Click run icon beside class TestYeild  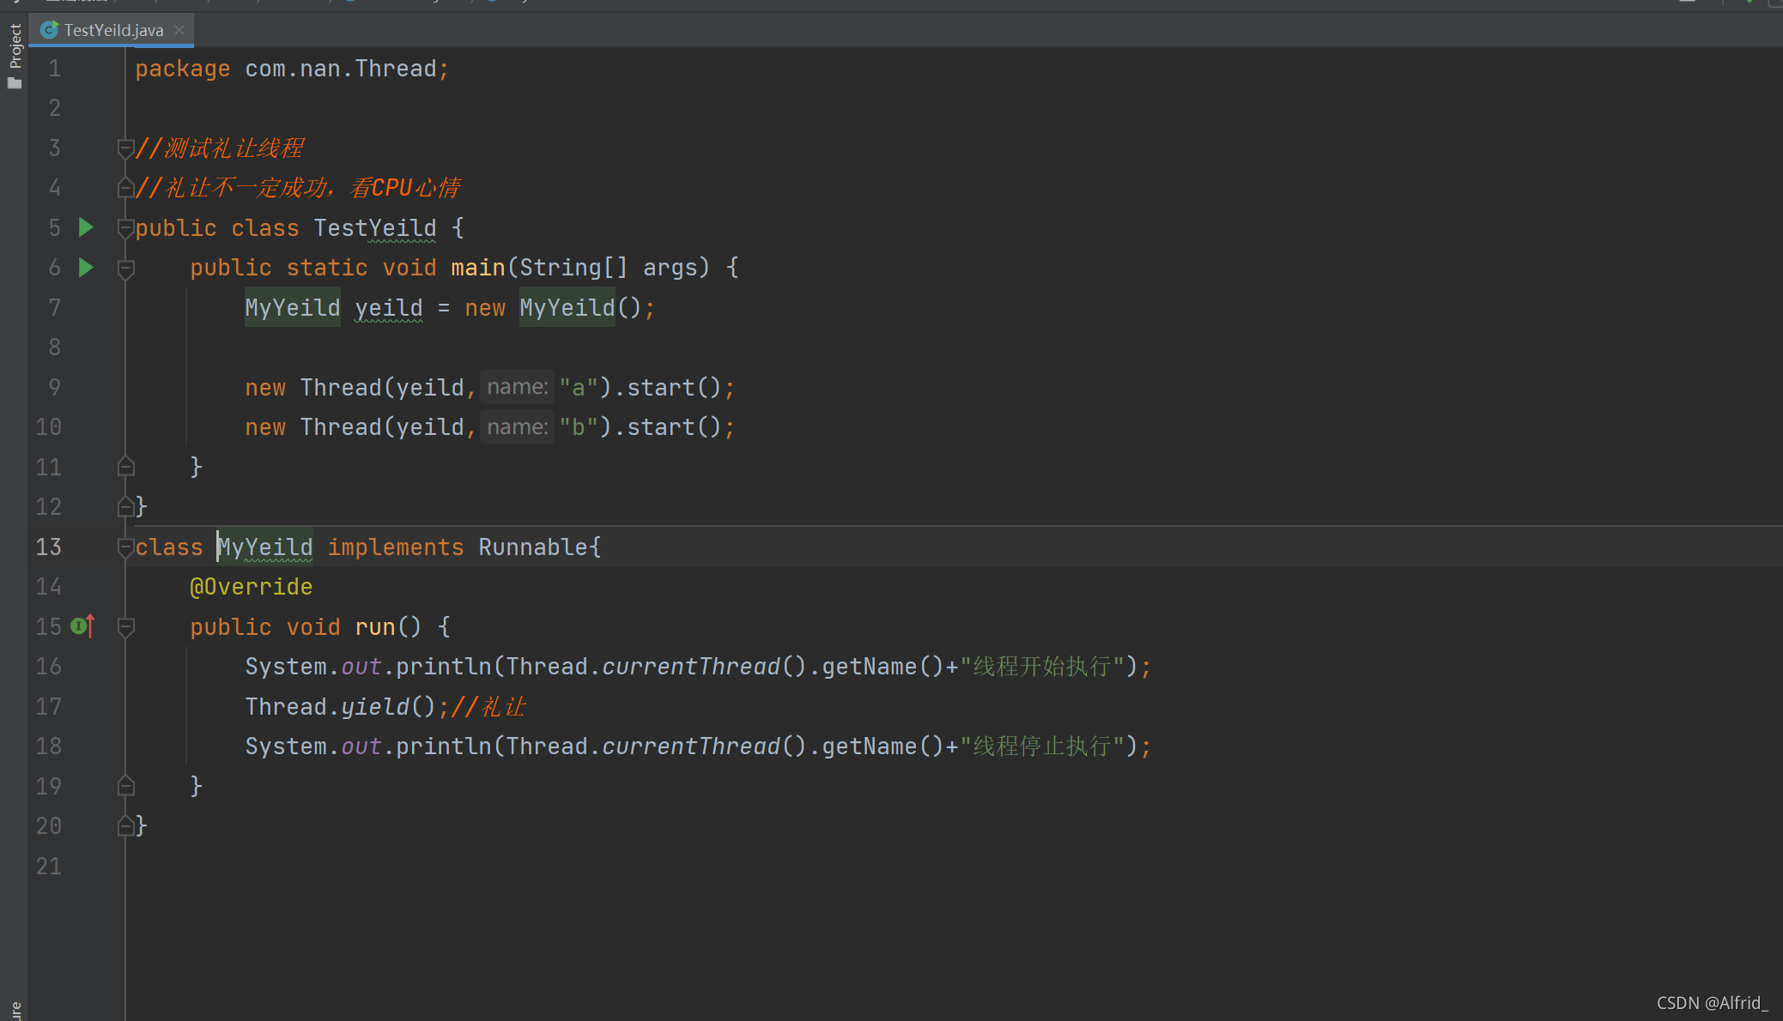click(86, 227)
